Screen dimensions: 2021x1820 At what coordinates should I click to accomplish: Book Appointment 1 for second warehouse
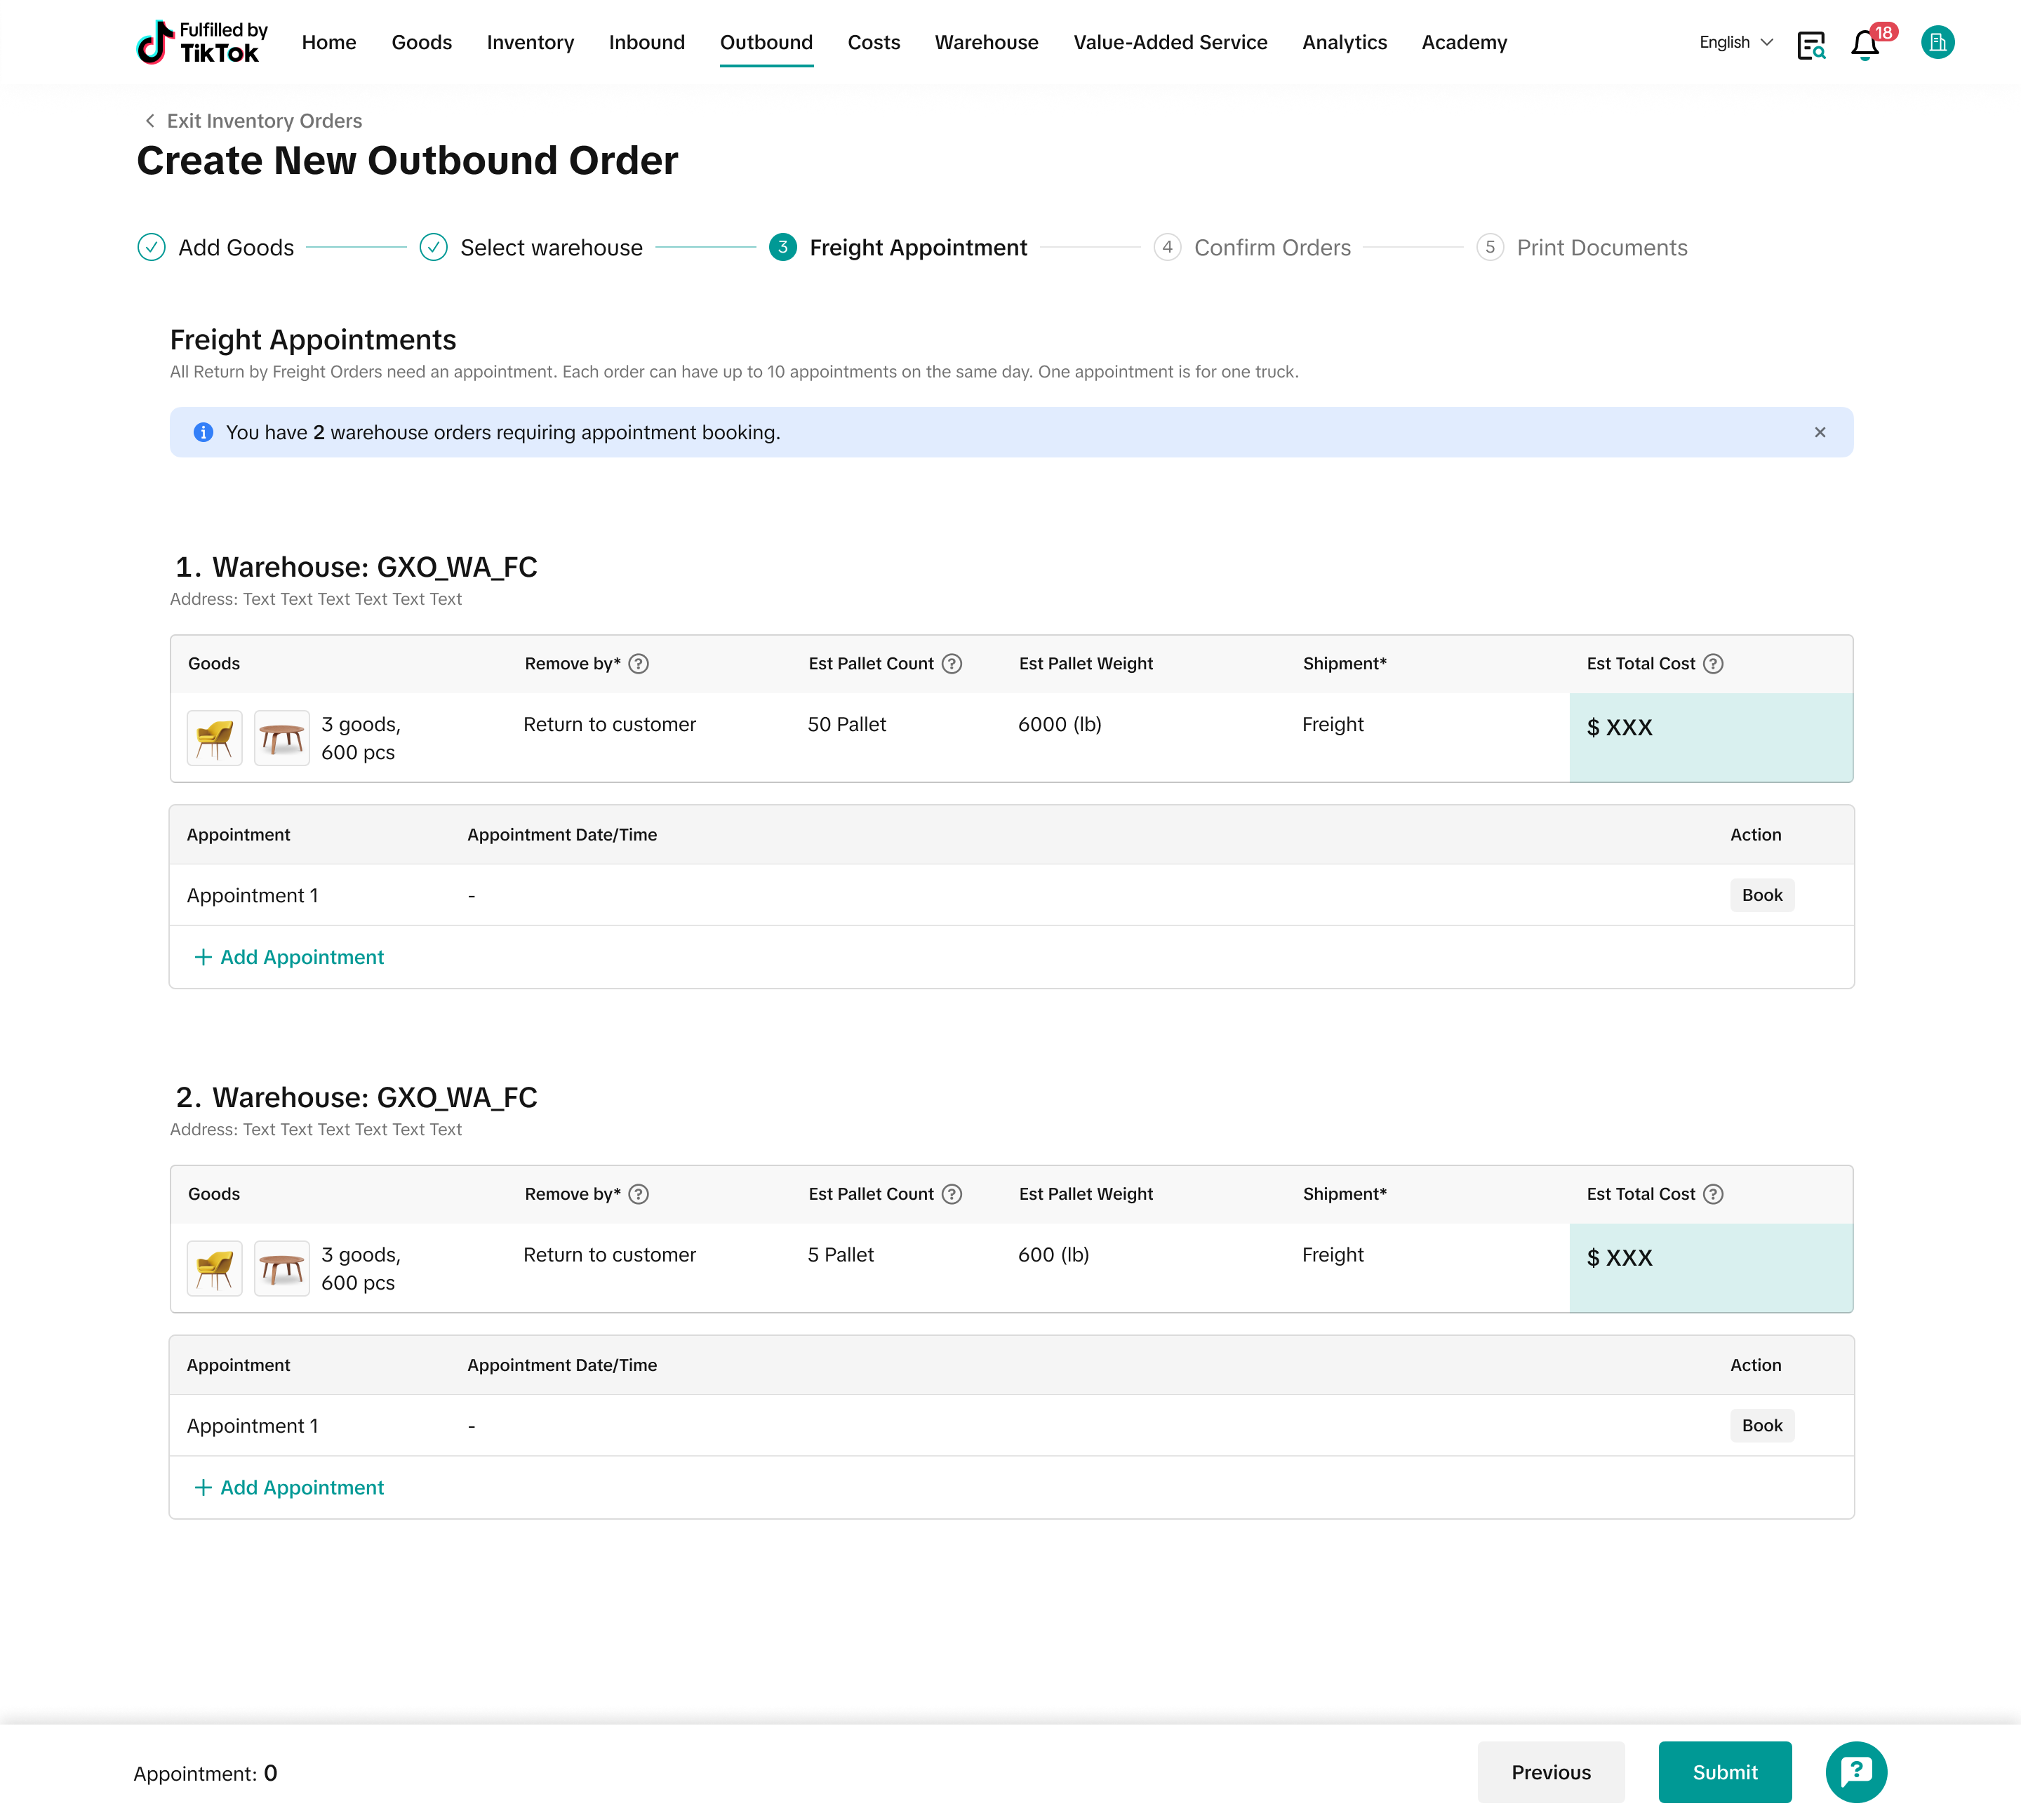(x=1762, y=1425)
